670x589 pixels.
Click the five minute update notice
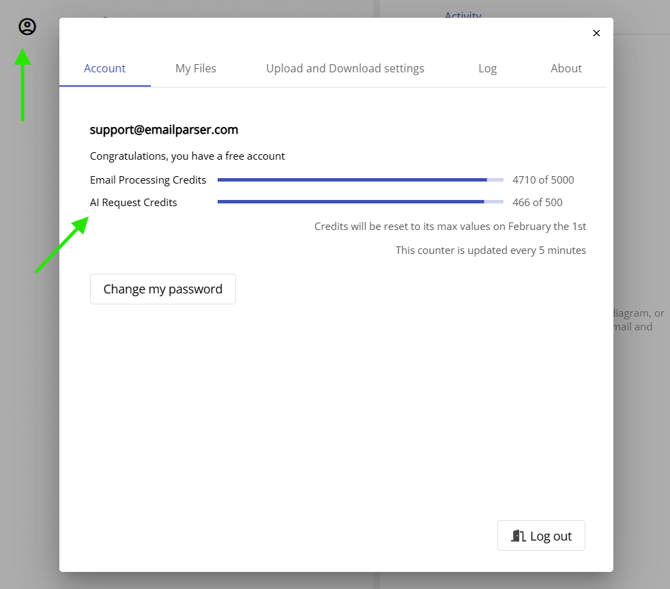[490, 250]
